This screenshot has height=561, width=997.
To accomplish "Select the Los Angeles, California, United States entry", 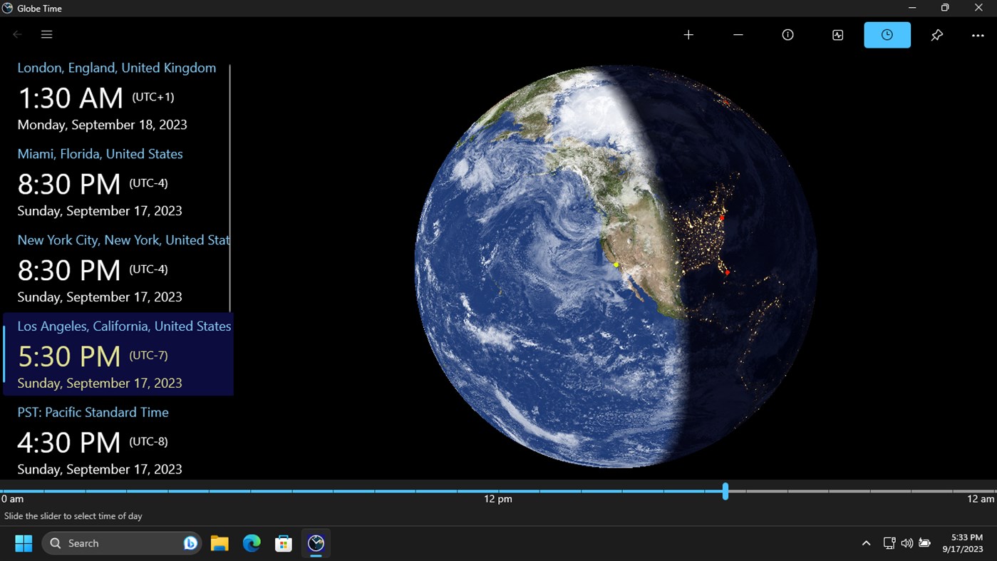I will [118, 354].
